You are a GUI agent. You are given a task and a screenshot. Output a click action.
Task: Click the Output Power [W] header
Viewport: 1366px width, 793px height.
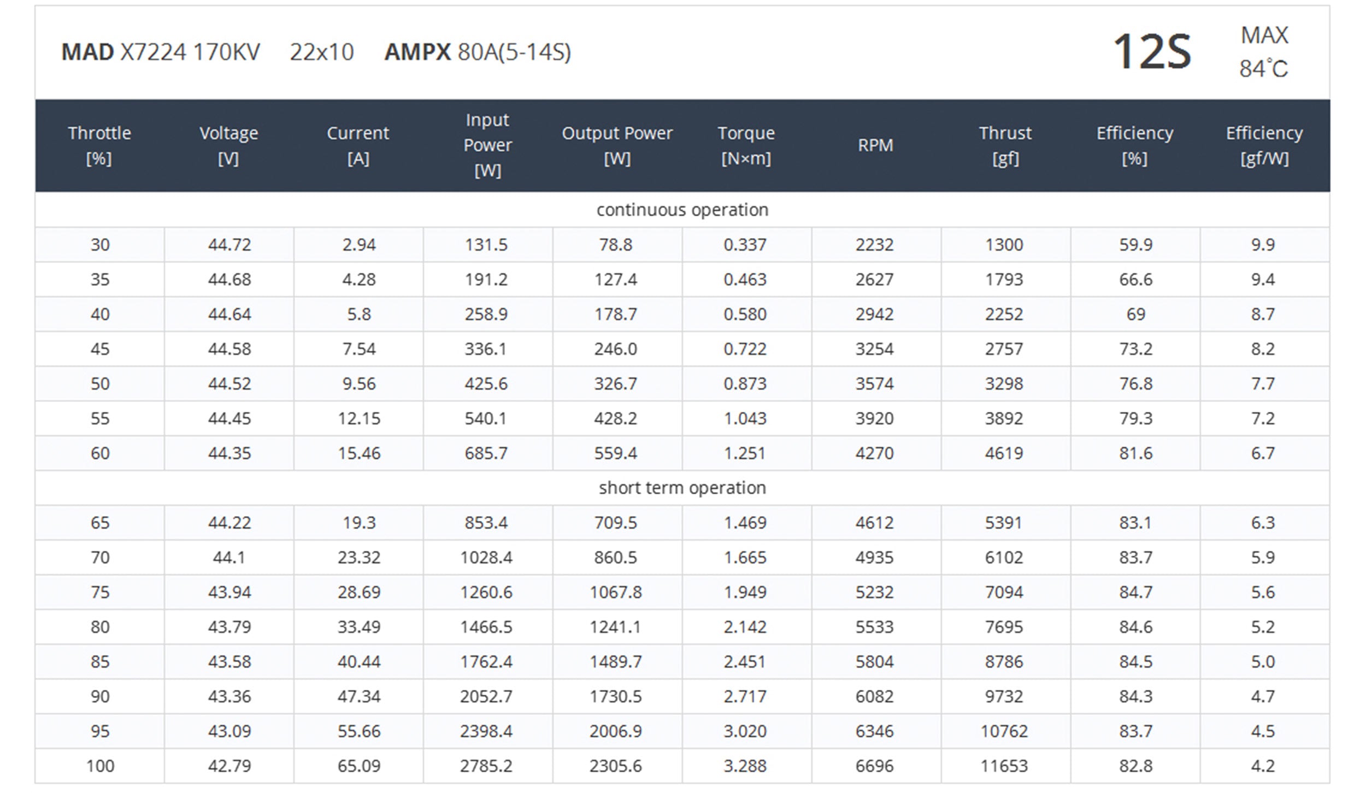(617, 145)
